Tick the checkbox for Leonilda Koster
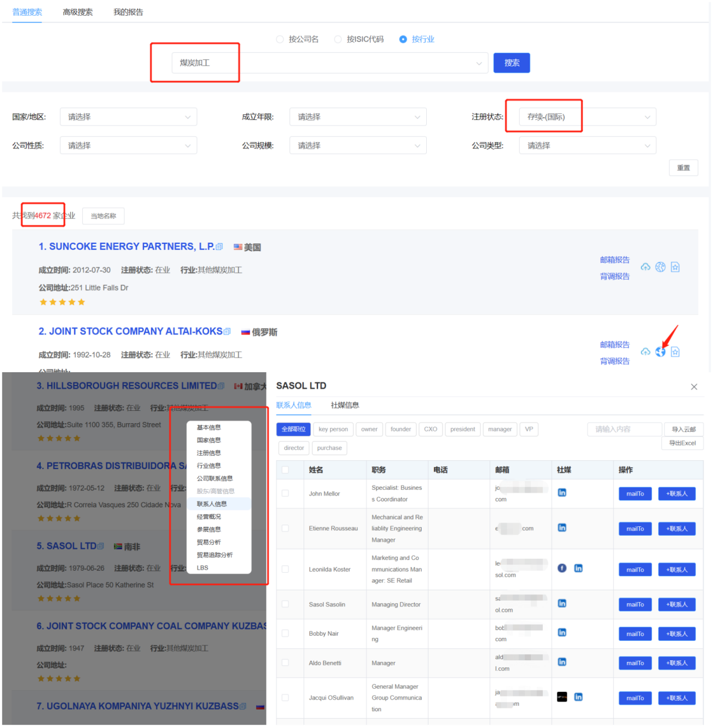The height and width of the screenshot is (727, 713). (x=285, y=569)
